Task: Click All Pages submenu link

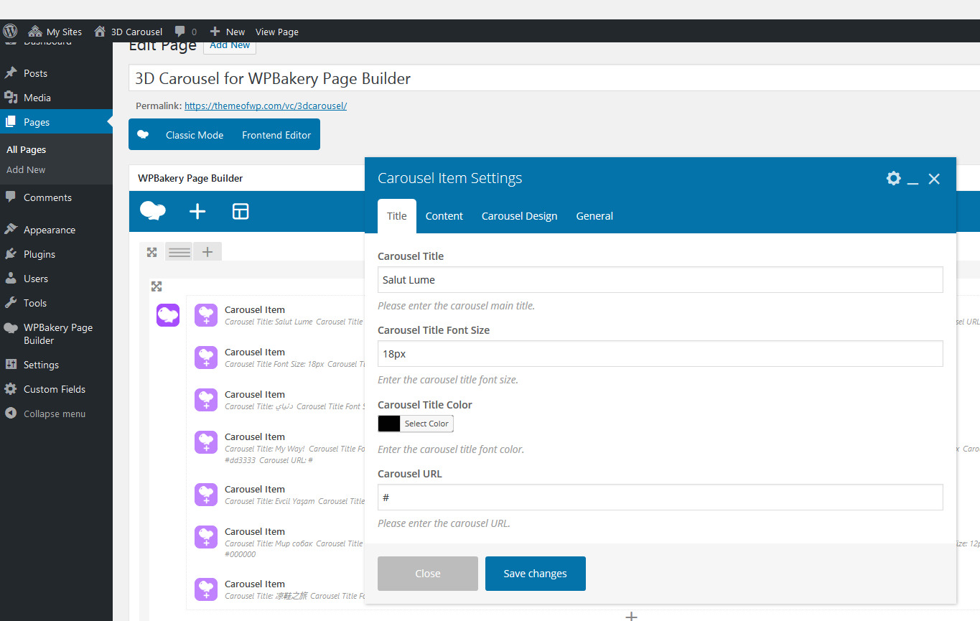Action: click(27, 149)
